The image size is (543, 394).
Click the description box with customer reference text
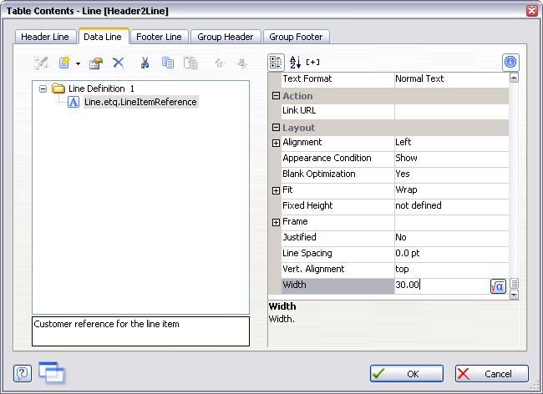pyautogui.click(x=140, y=331)
